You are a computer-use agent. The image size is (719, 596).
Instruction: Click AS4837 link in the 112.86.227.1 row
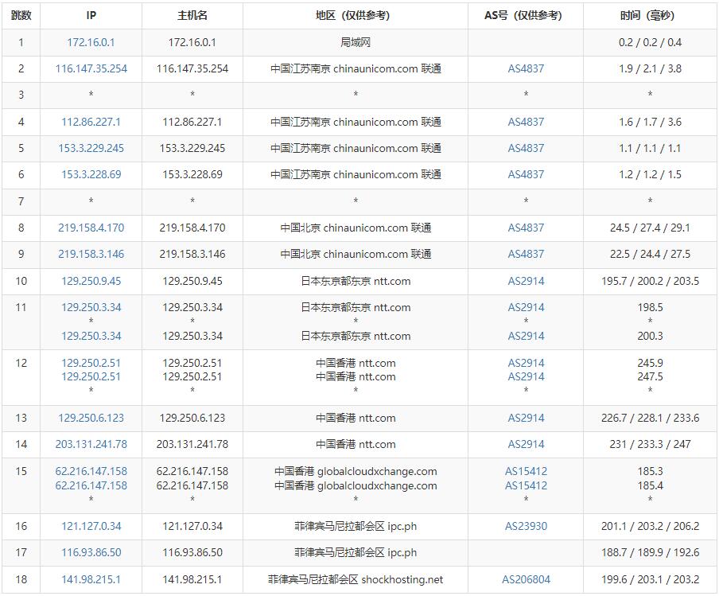[526, 122]
